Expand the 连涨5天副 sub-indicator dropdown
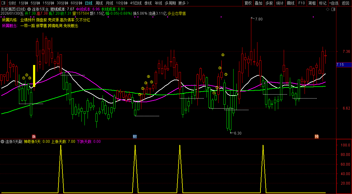Screen dimensions: 352x194 click(x=3, y=142)
